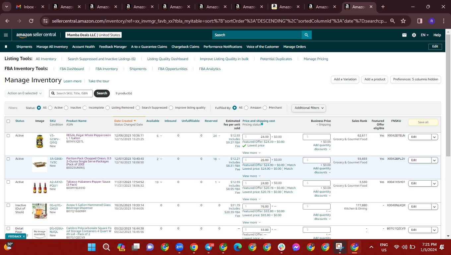The image size is (451, 255).
Task: Go to Account Health
Action: (x=84, y=47)
